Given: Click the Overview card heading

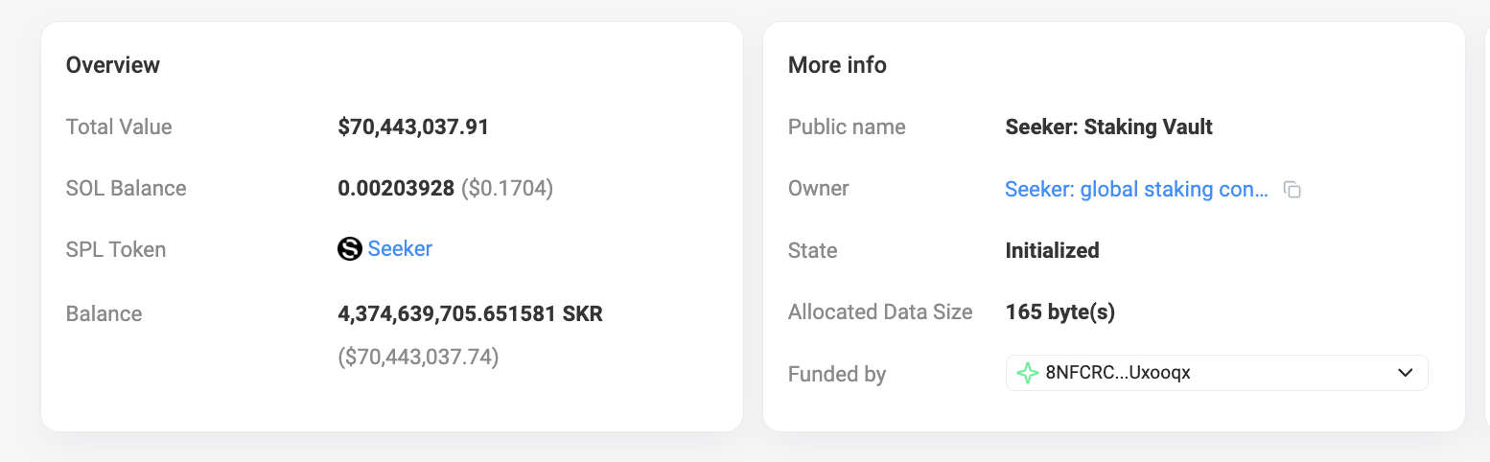Looking at the screenshot, I should [x=113, y=65].
